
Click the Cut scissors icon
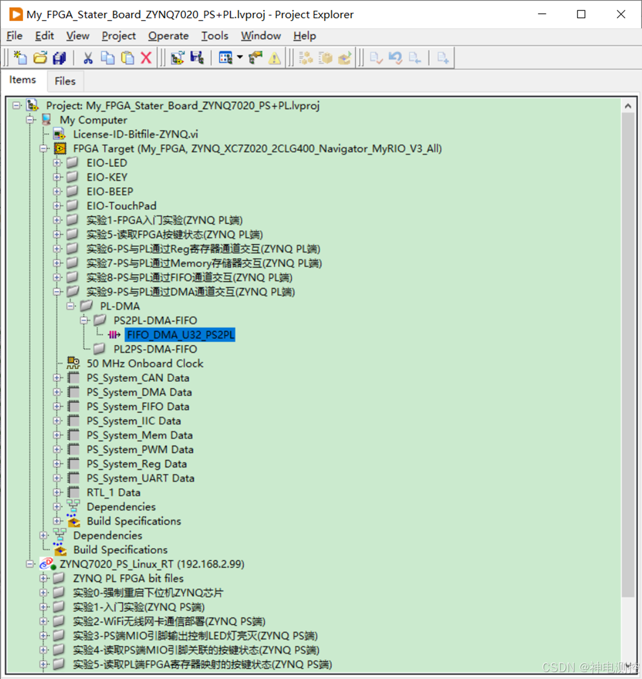click(88, 58)
